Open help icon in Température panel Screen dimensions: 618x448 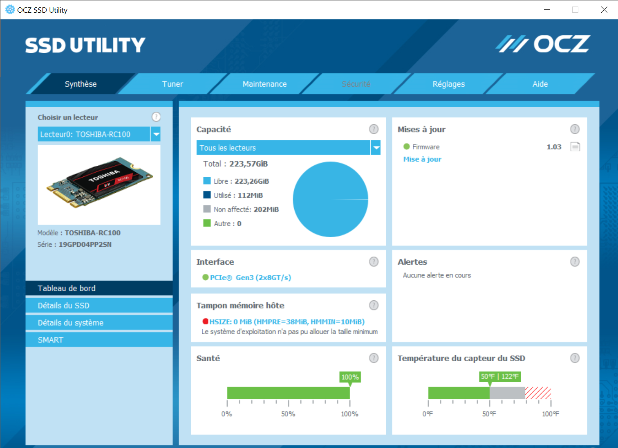(575, 358)
